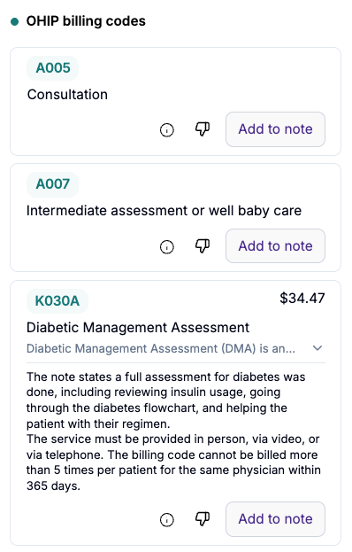Click Intermediate assessment or well baby care title

coord(164,211)
